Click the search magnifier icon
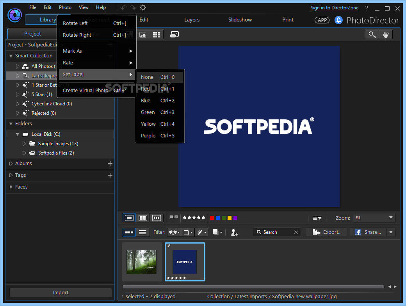The image size is (406, 306). tap(259, 232)
